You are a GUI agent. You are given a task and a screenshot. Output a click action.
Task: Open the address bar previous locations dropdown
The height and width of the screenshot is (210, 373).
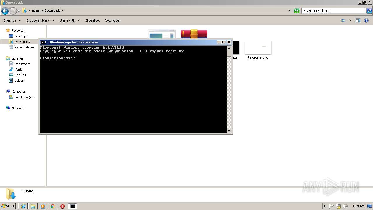289,11
